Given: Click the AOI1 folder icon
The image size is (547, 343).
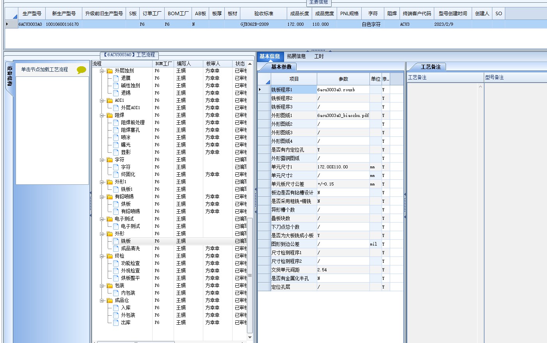Looking at the screenshot, I should pyautogui.click(x=110, y=101).
